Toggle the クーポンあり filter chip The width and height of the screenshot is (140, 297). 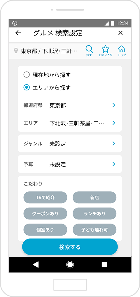tap(45, 214)
